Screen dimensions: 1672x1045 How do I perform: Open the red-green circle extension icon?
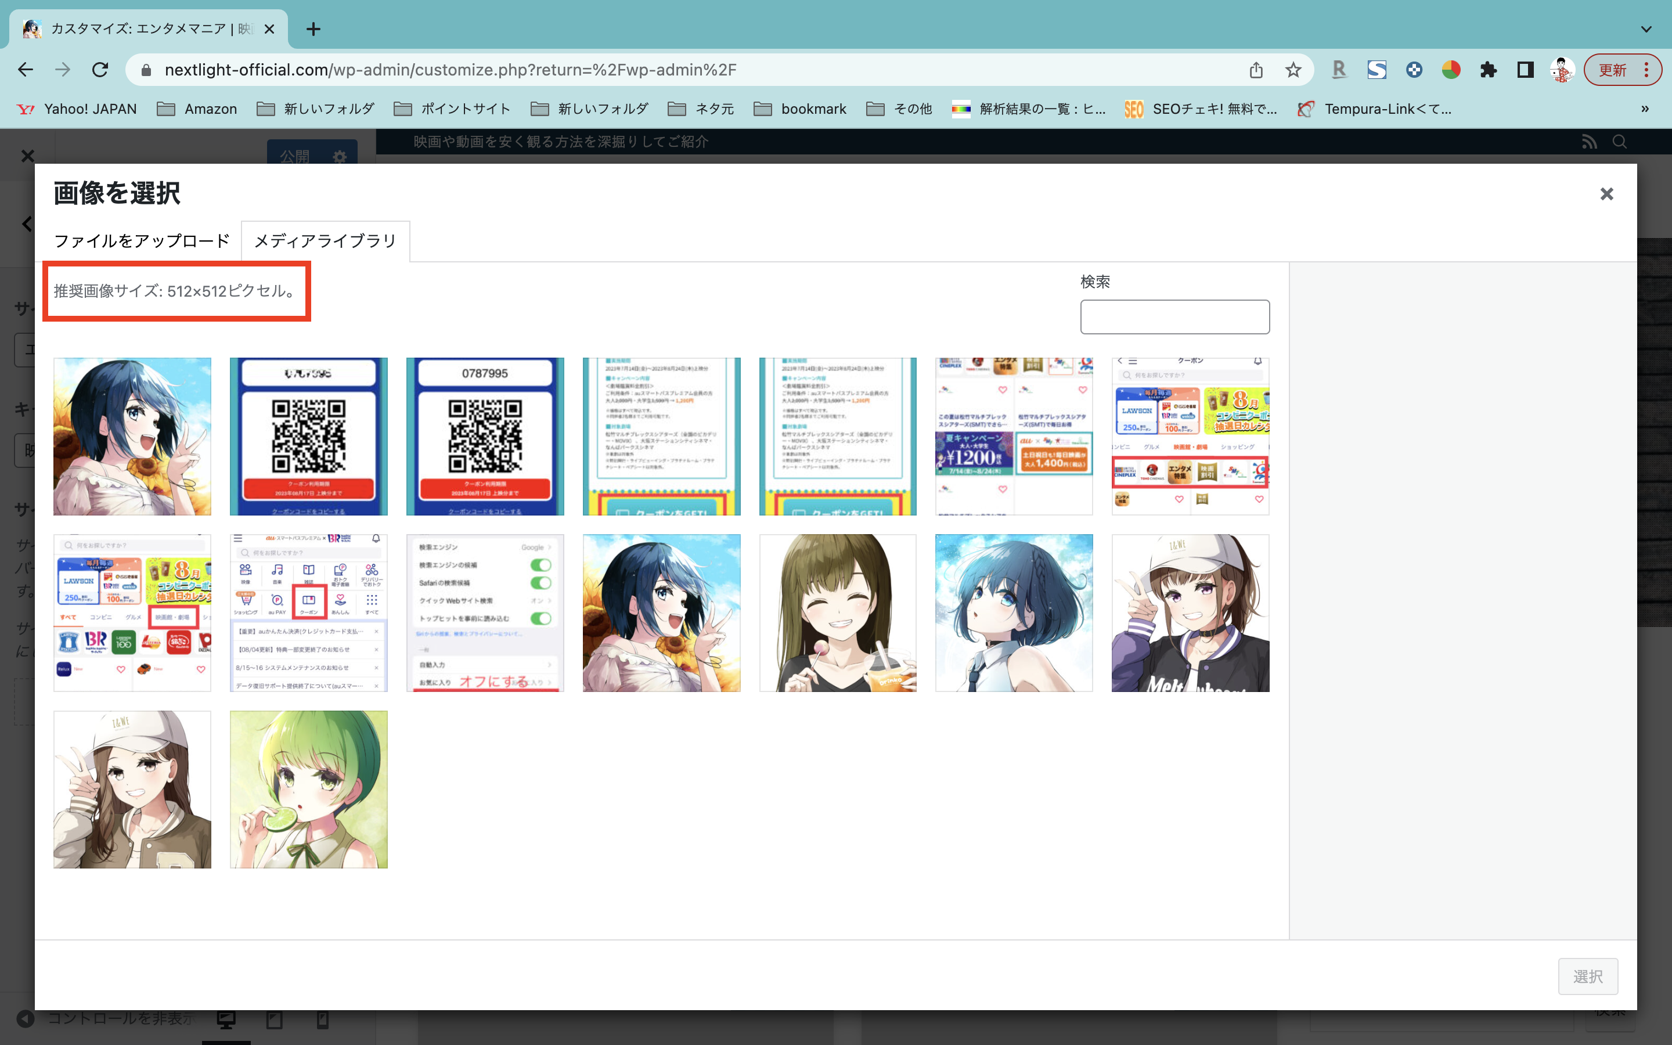(1451, 70)
